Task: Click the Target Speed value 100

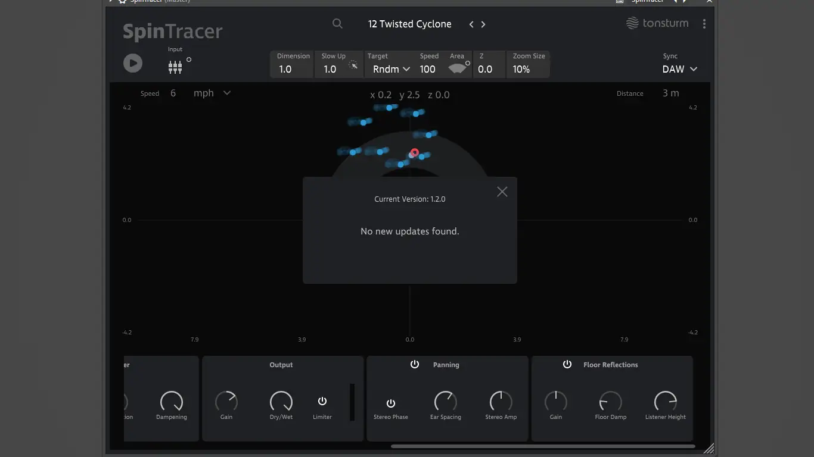Action: pyautogui.click(x=428, y=69)
